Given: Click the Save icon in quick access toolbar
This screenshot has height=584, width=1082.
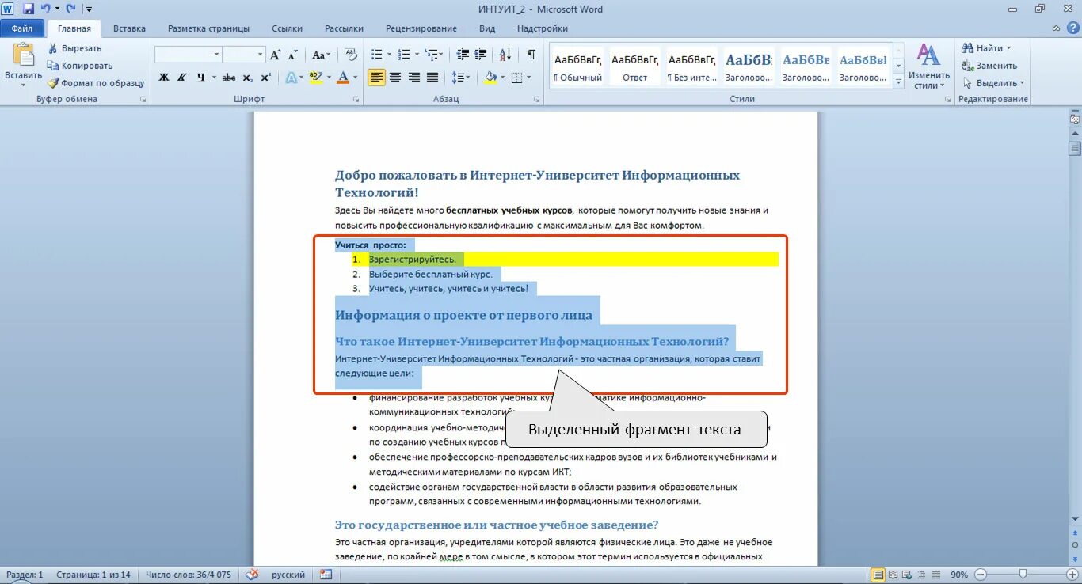Looking at the screenshot, I should [29, 9].
